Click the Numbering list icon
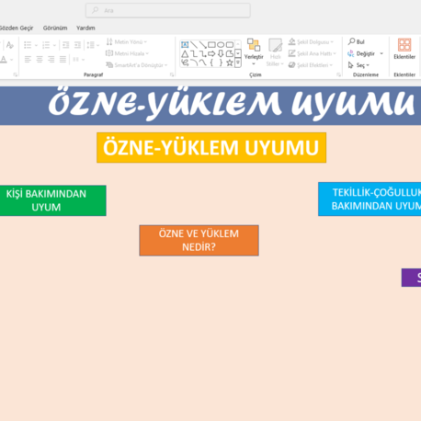Image resolution: width=421 pixels, height=421 pixels. click(x=46, y=45)
